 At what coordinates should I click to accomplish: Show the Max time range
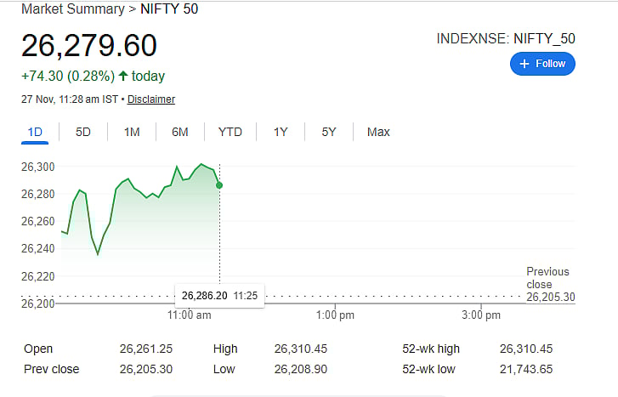coord(378,132)
